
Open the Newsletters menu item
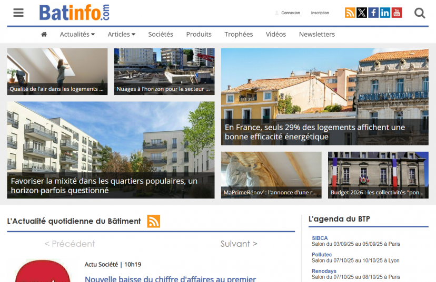[x=317, y=34]
